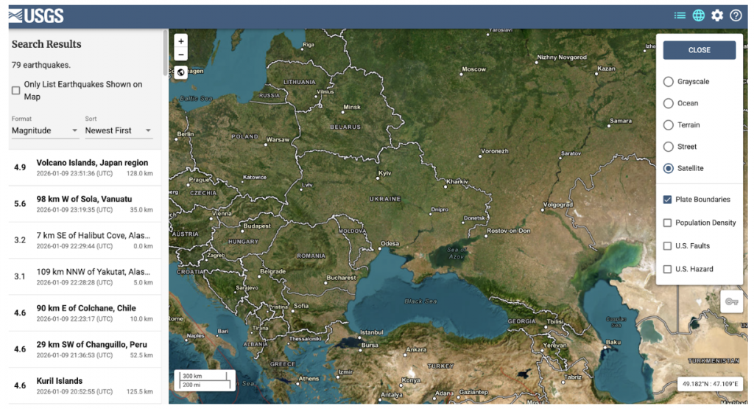The image size is (754, 409).
Task: Open settings gear icon in header
Action: (x=717, y=15)
